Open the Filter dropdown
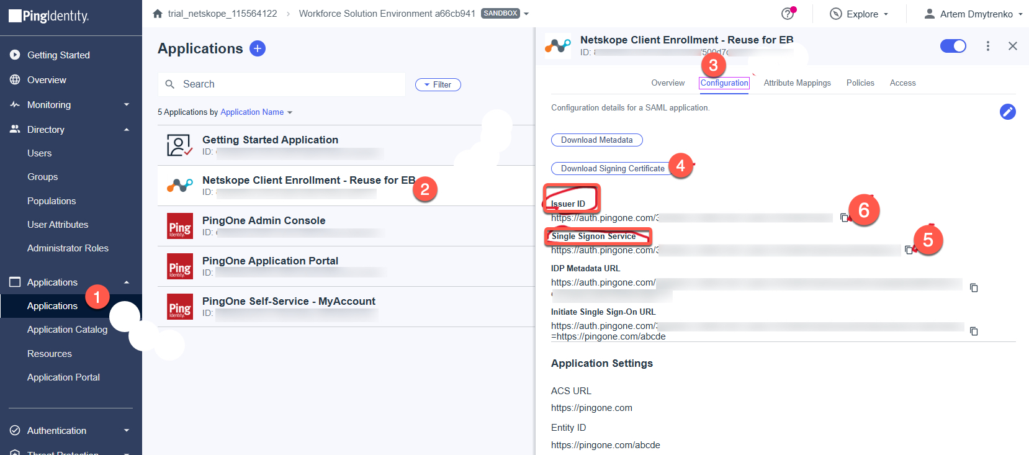 [438, 84]
